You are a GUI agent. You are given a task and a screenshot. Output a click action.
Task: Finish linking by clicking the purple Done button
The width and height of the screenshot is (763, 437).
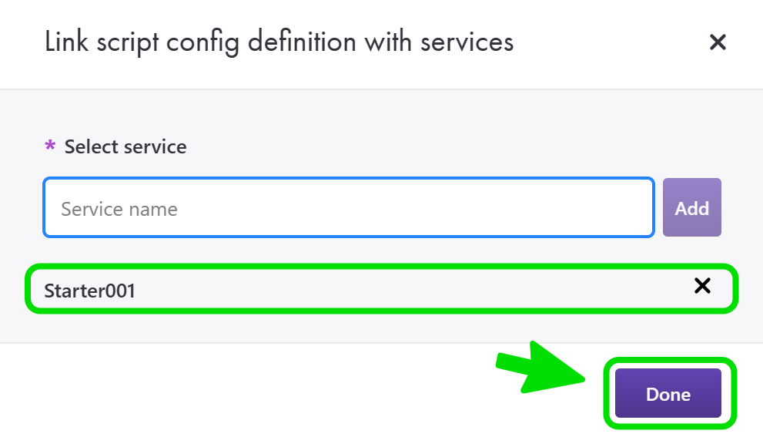[668, 395]
